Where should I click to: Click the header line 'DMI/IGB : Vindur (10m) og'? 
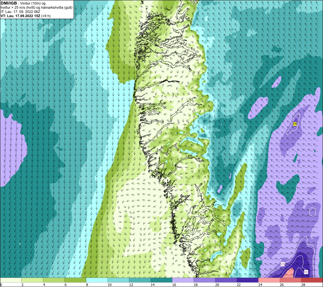tap(23, 3)
